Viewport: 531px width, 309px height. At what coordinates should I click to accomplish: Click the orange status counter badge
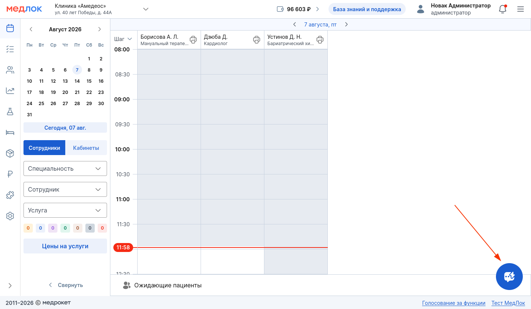pyautogui.click(x=28, y=228)
